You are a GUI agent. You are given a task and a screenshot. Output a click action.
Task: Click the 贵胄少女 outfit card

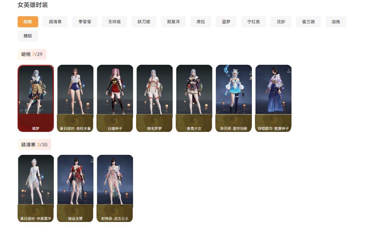click(x=194, y=98)
